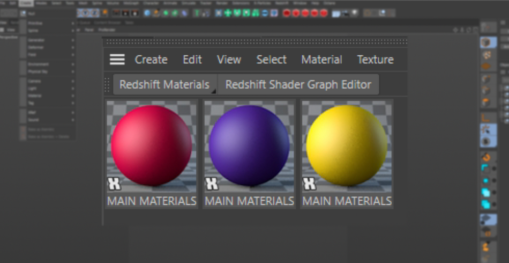Open Redshift menu in top menu bar
The height and width of the screenshot is (263, 509).
click(x=282, y=3)
